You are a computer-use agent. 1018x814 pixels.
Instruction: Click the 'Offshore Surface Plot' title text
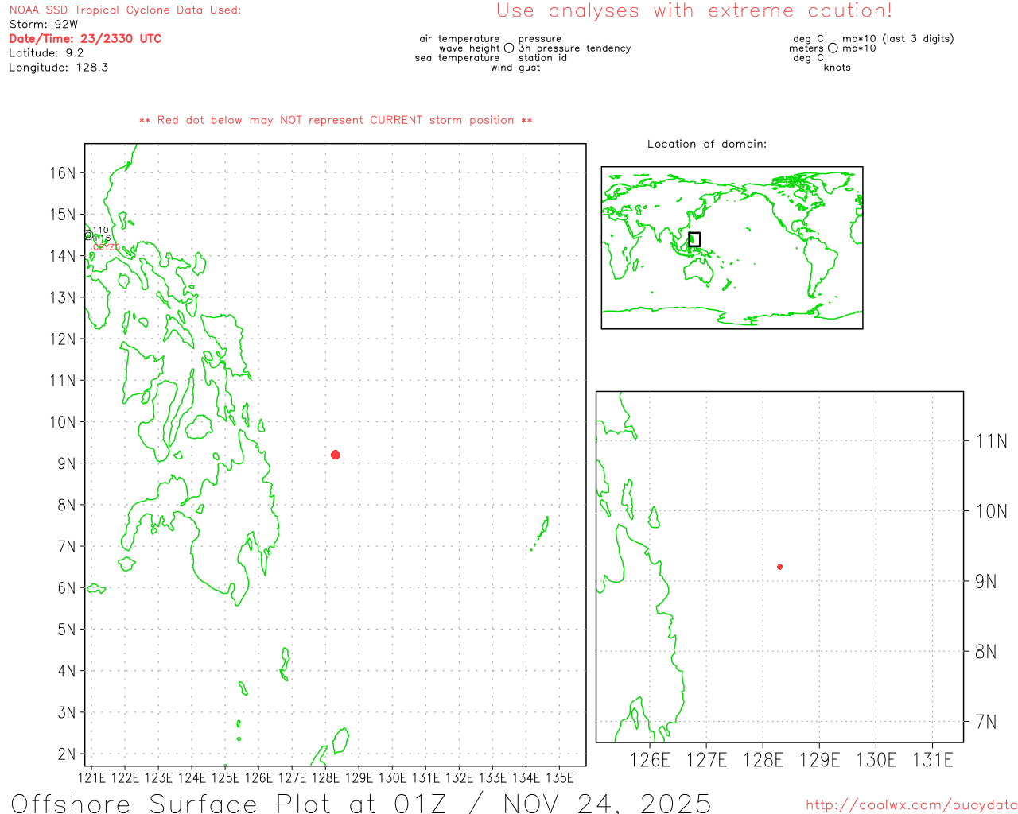(361, 803)
